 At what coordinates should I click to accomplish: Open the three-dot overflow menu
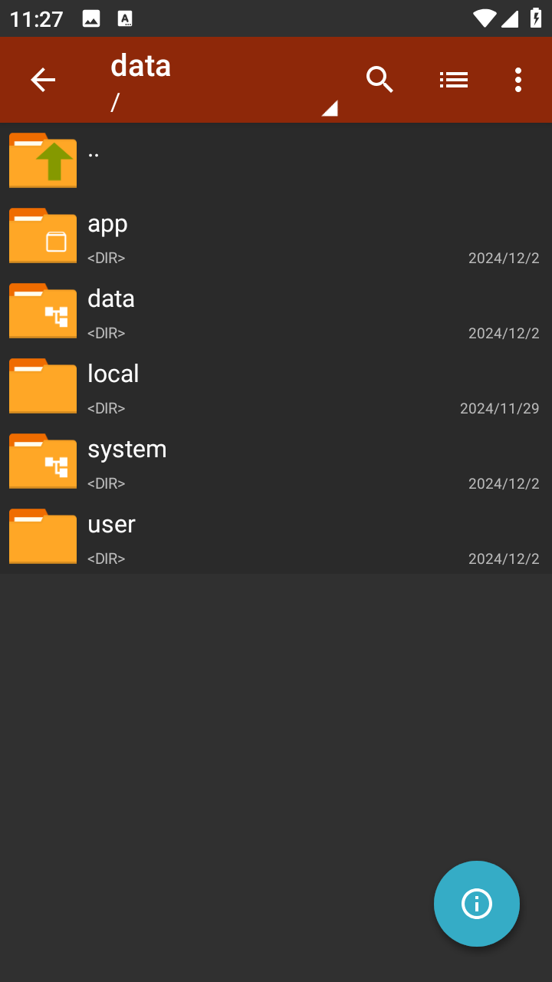coord(518,80)
